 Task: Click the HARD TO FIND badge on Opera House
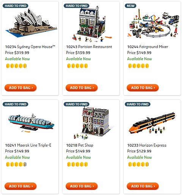tap(16, 6)
